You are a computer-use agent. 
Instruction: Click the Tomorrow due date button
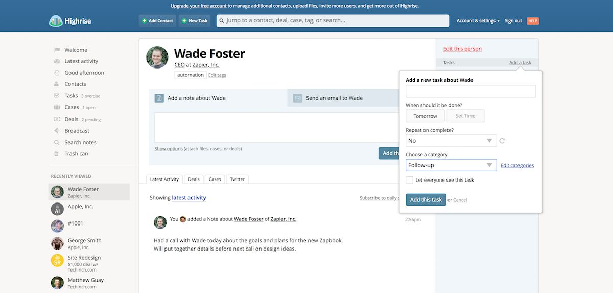(425, 116)
